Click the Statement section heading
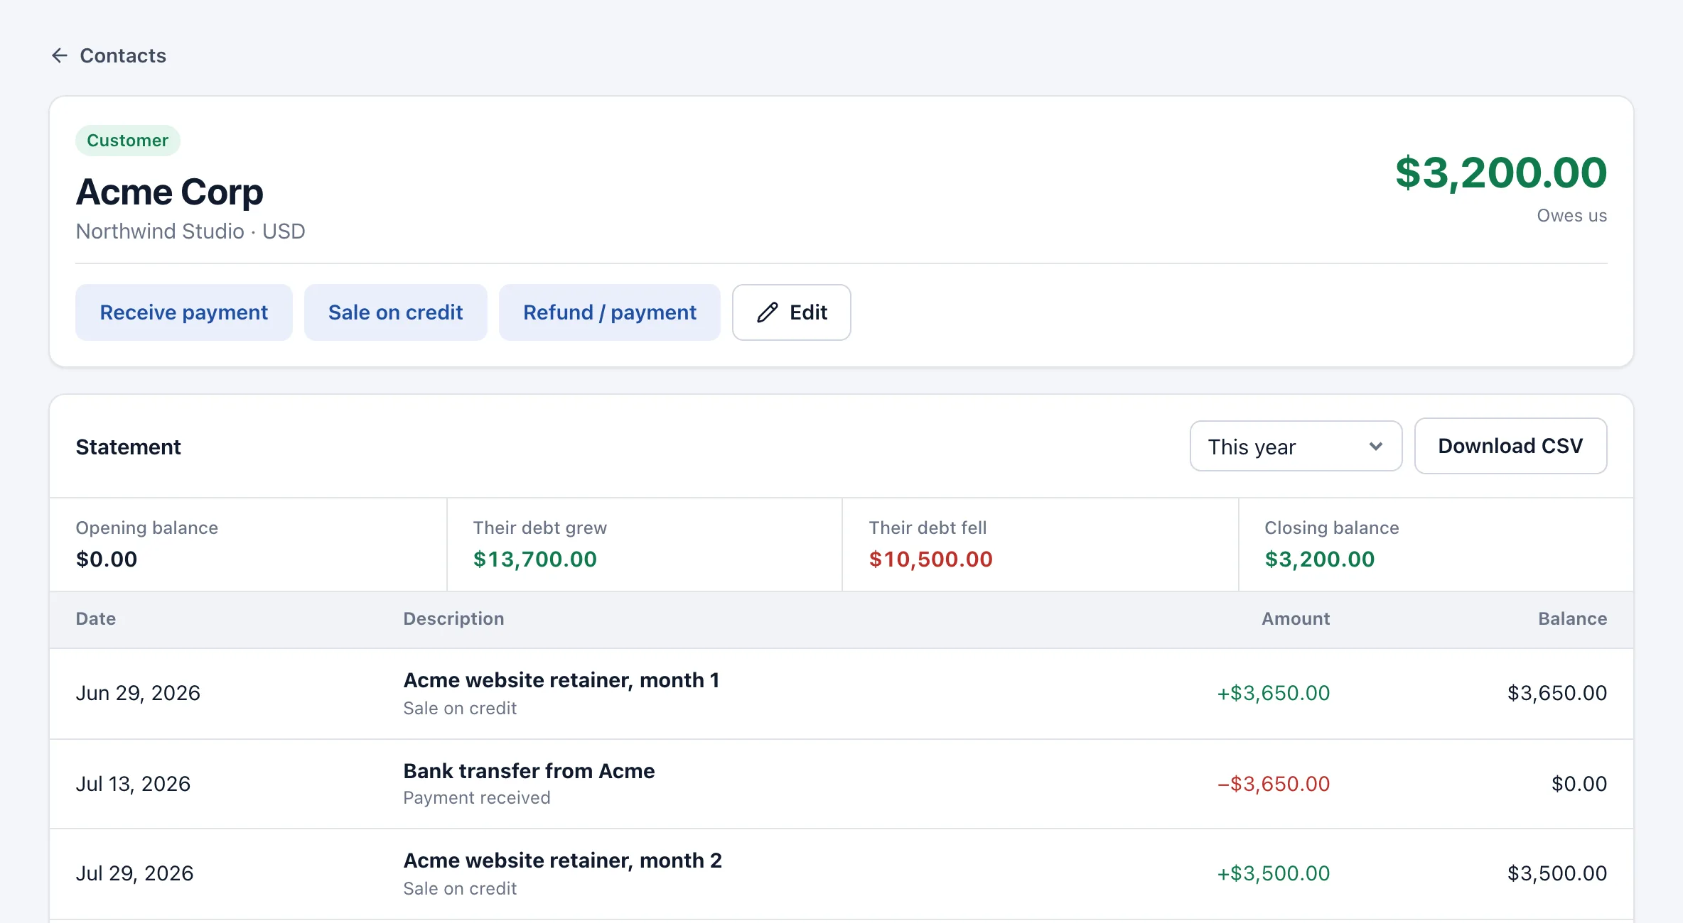 pyautogui.click(x=128, y=447)
